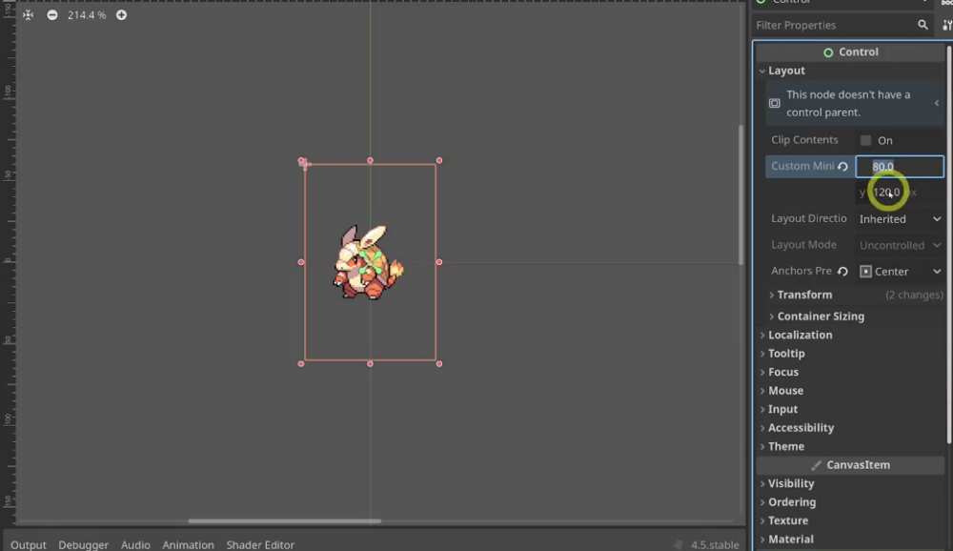Viewport: 953px width, 551px height.
Task: Click the zoom out minus icon
Action: pyautogui.click(x=52, y=15)
